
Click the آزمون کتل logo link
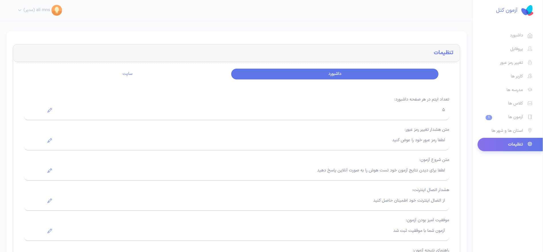coord(514,10)
